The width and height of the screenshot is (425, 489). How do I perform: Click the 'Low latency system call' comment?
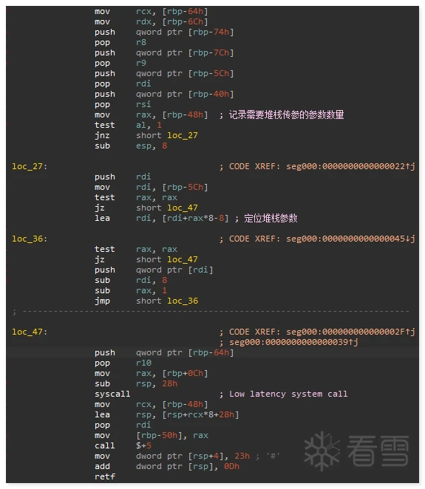click(288, 394)
